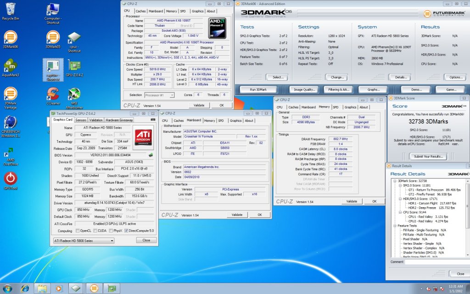Tick the CUDA checkbox in GPU-Z
The height and width of the screenshot is (294, 470).
coord(95,231)
